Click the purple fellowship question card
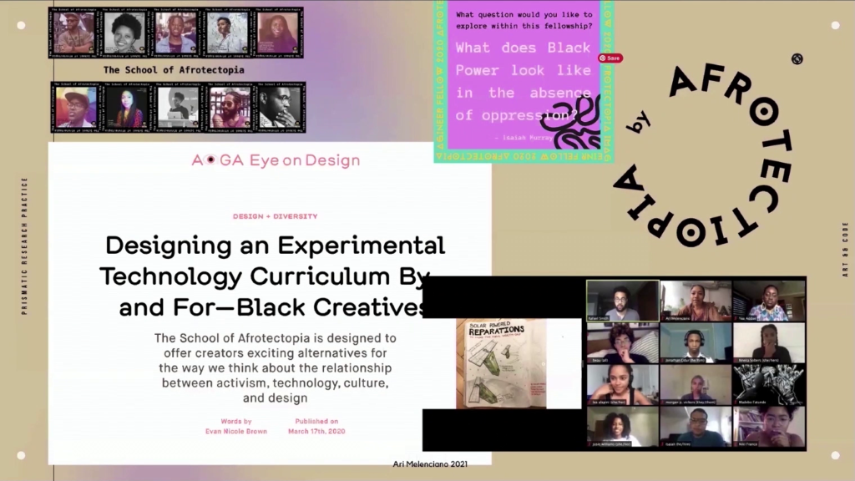The image size is (855, 481). pyautogui.click(x=524, y=82)
